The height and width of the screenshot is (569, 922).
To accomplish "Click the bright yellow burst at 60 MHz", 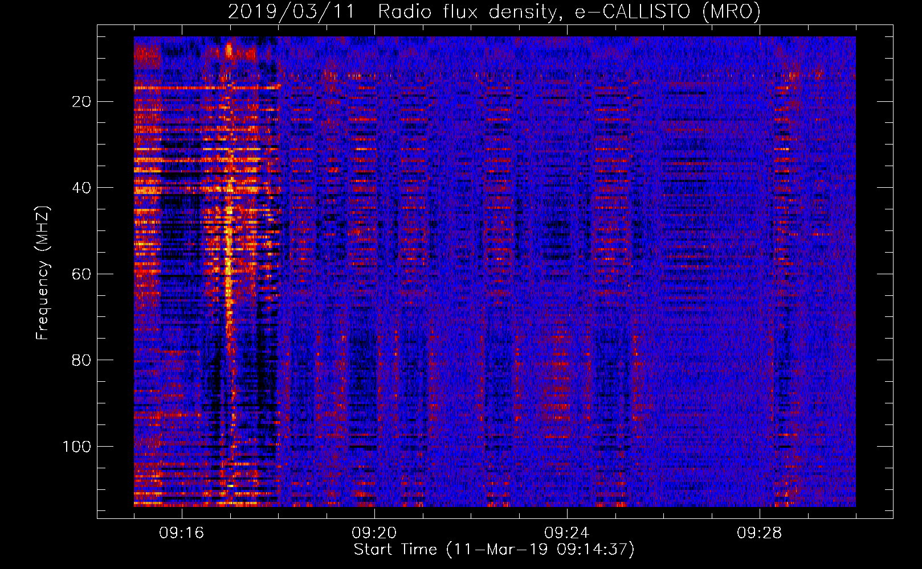I will pos(229,274).
